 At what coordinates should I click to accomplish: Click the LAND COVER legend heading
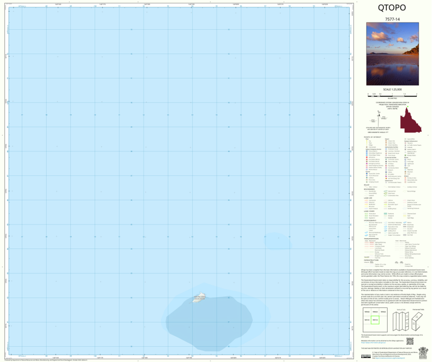[369, 211]
